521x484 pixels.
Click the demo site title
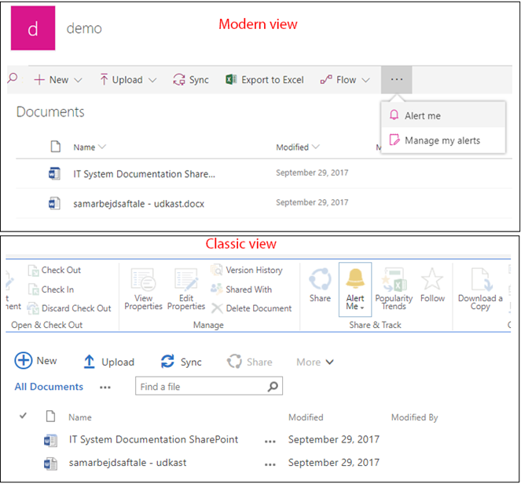click(x=84, y=28)
